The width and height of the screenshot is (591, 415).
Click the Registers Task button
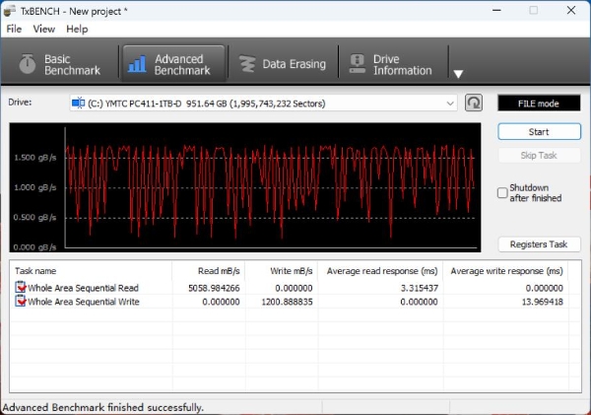pyautogui.click(x=539, y=244)
